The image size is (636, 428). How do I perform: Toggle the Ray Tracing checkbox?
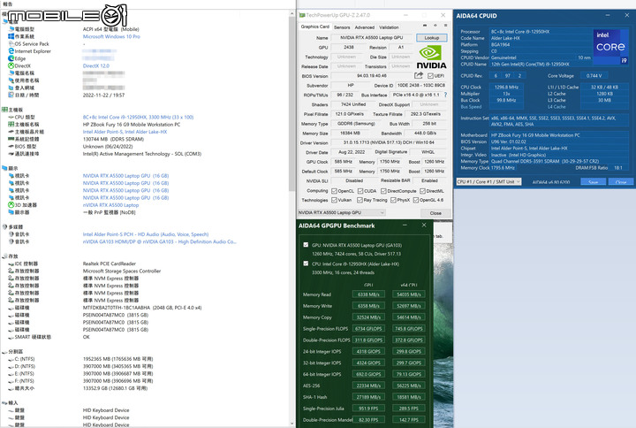tap(360, 200)
